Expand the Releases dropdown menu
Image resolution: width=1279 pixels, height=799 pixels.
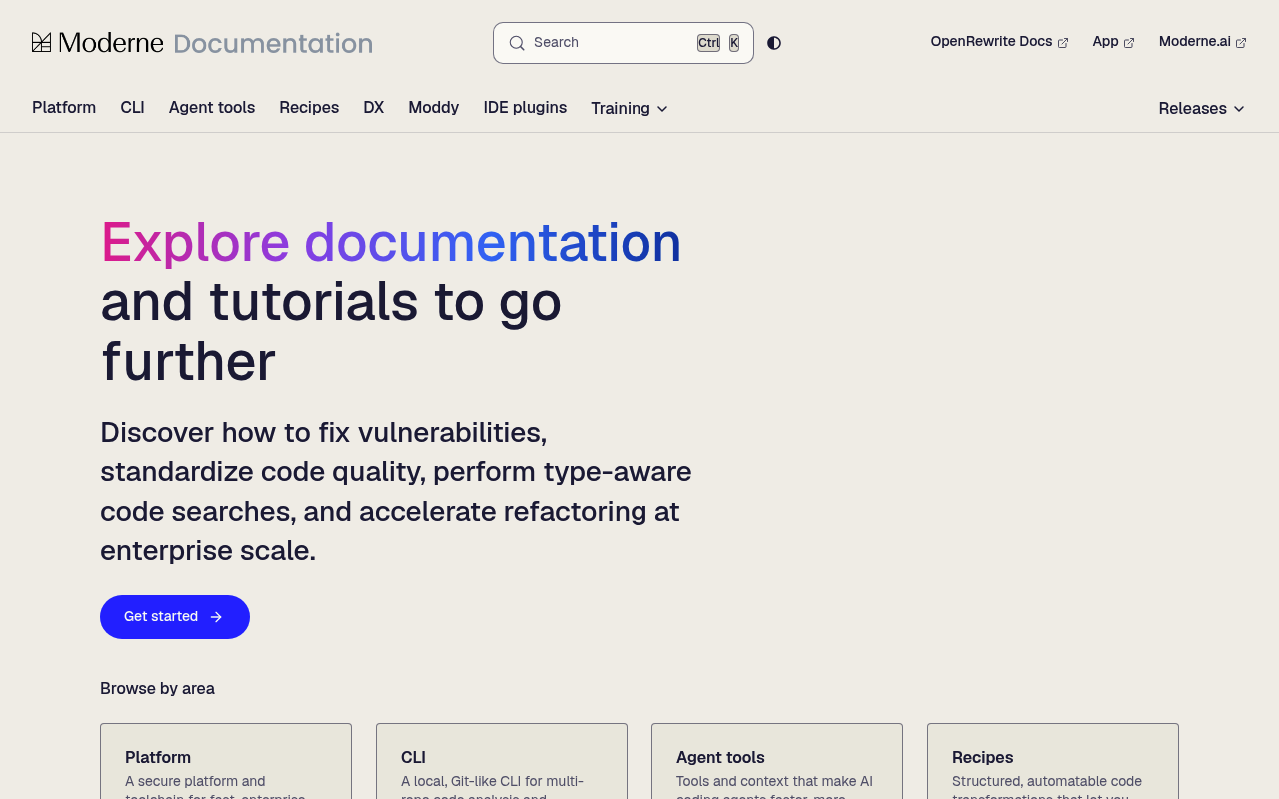(x=1202, y=108)
